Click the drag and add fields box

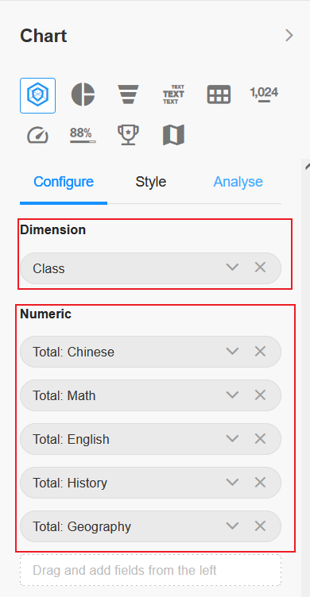click(x=150, y=570)
